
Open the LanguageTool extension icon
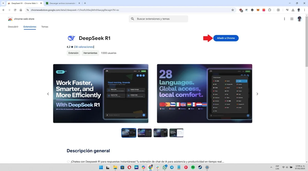[x=246, y=10]
